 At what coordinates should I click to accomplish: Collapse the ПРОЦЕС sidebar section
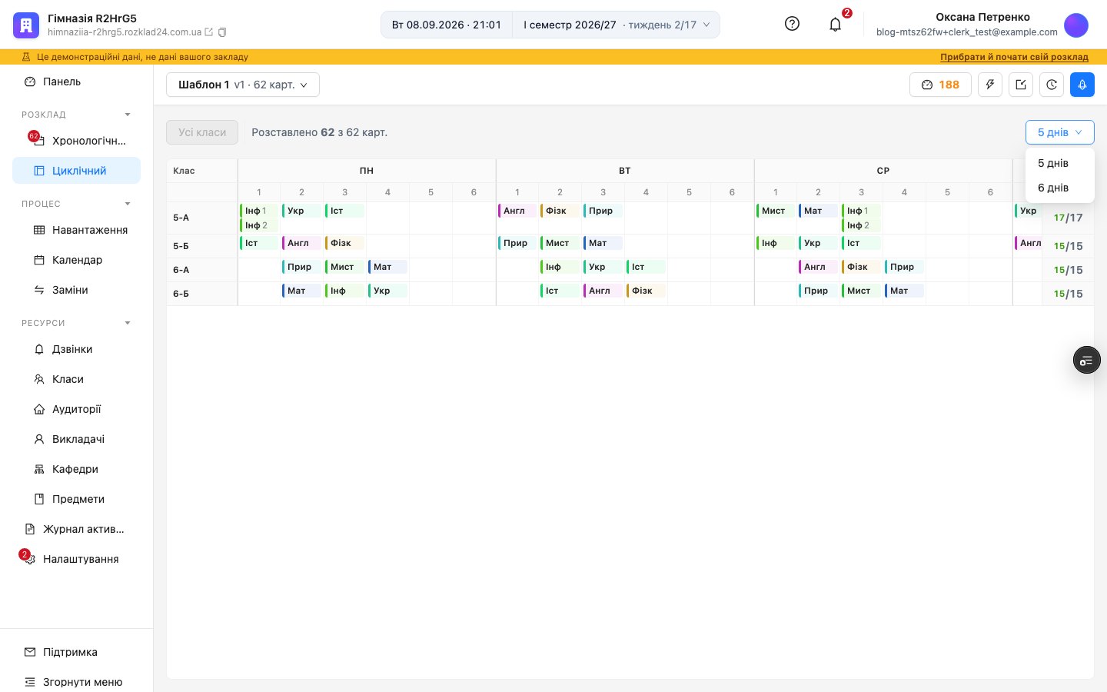tap(128, 204)
